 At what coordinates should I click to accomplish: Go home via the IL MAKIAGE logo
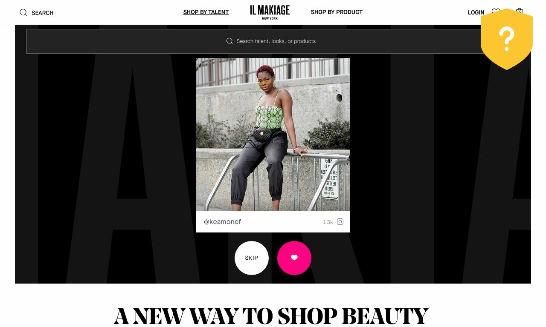pos(270,12)
